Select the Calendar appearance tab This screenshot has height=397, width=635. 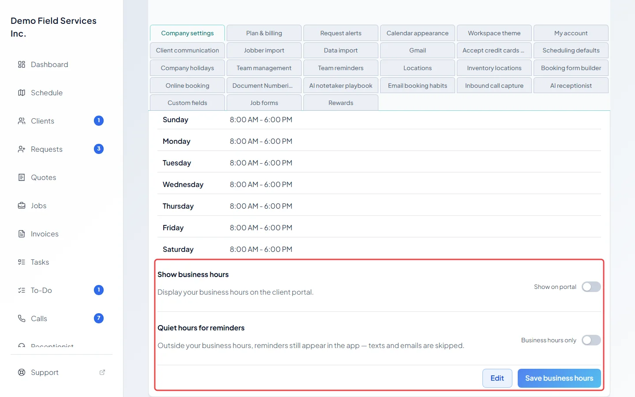tap(418, 33)
